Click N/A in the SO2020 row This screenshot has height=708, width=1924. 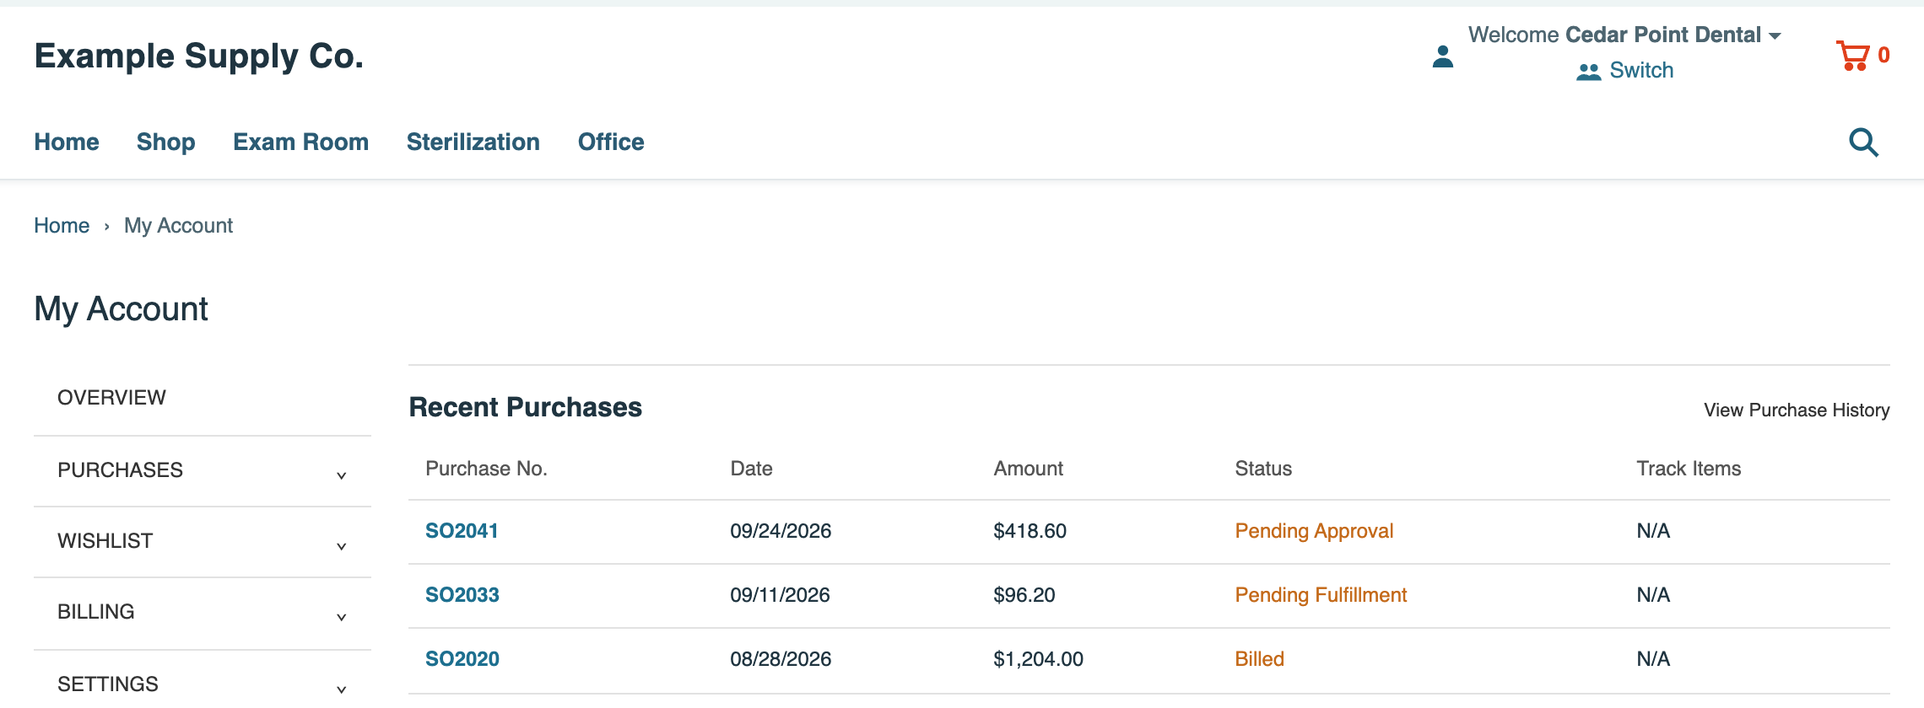tap(1653, 659)
